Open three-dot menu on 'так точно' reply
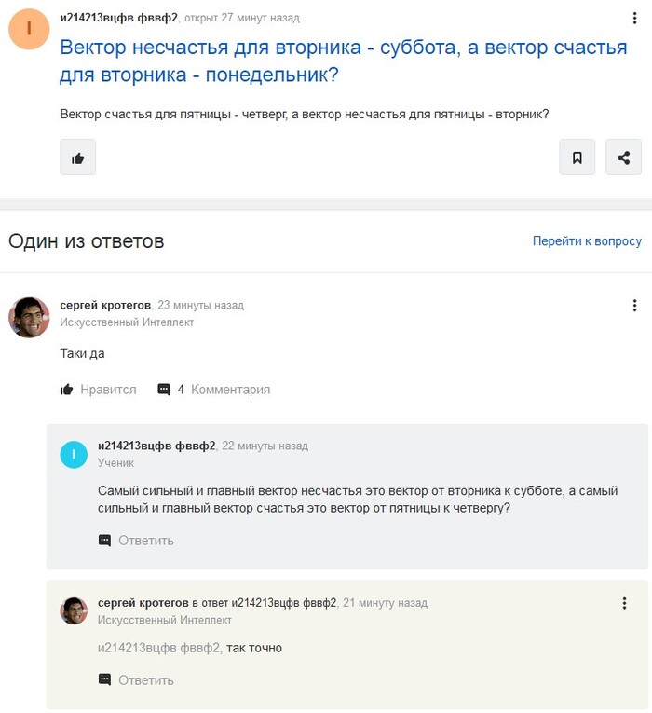This screenshot has width=652, height=713. (624, 603)
